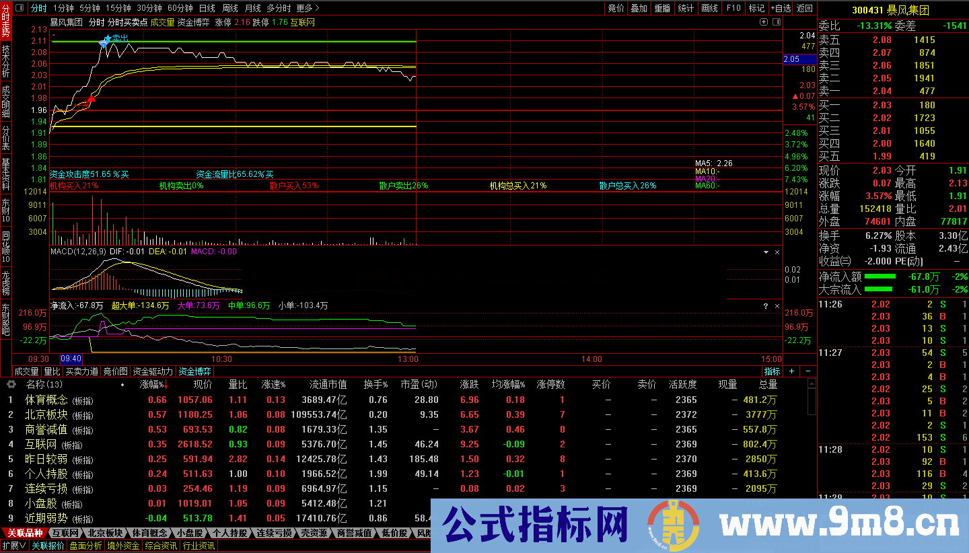969x553 pixels.
Task: Switch to the 5分钟 chart
Action: coord(89,8)
